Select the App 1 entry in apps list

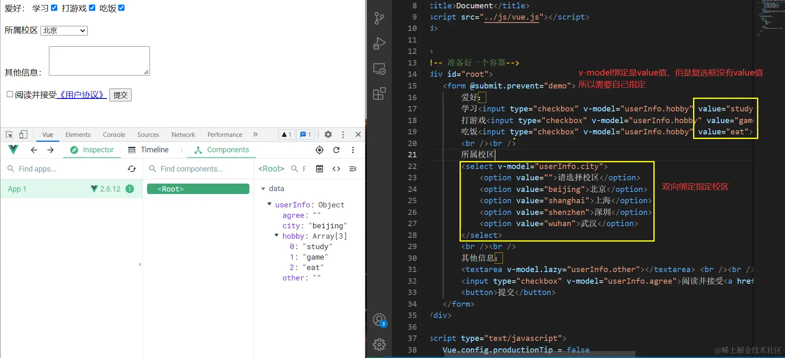pos(71,189)
